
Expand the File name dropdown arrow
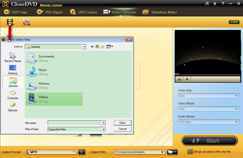103,123
